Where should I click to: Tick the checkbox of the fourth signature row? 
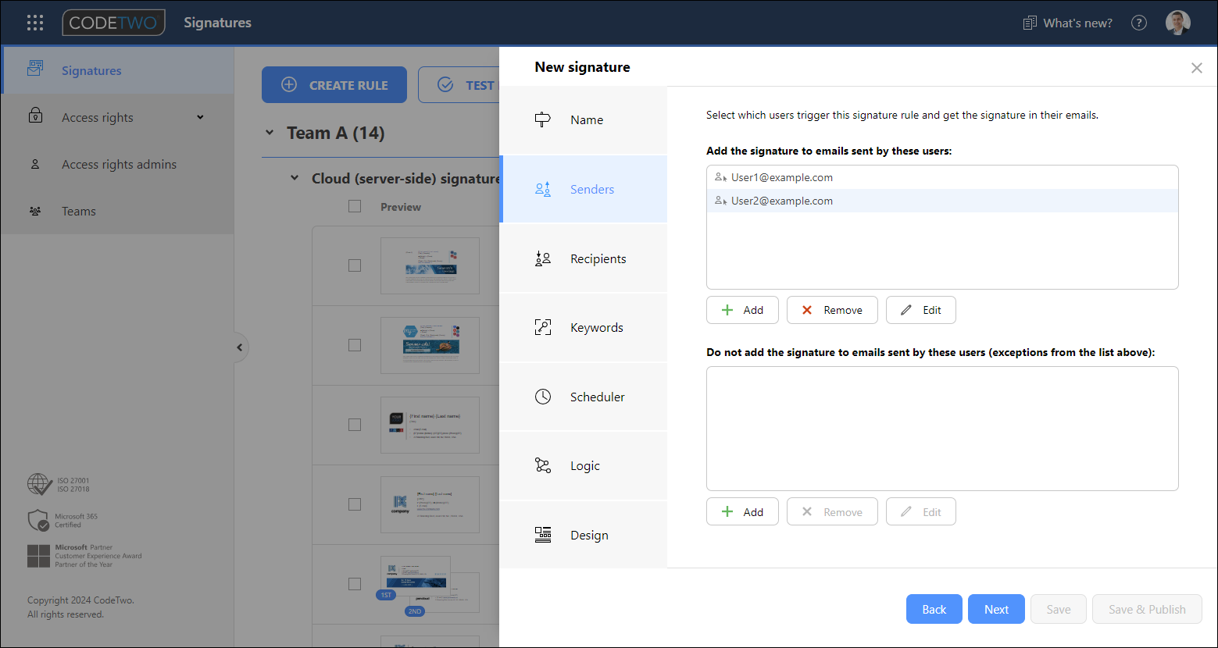tap(355, 504)
